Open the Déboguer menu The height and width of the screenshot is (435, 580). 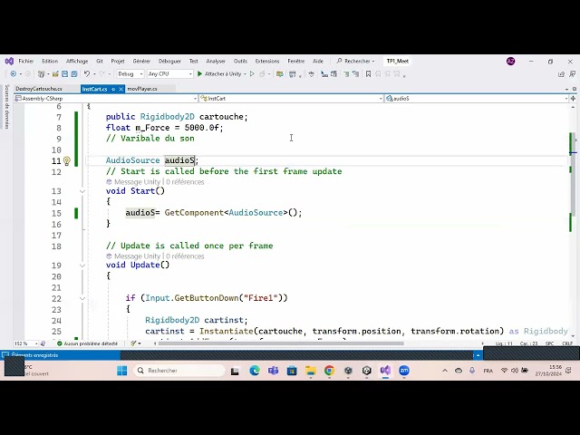pyautogui.click(x=169, y=61)
